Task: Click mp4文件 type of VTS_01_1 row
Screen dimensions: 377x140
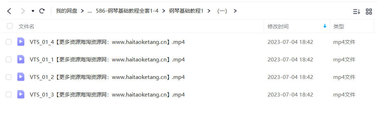Action: pos(344,59)
